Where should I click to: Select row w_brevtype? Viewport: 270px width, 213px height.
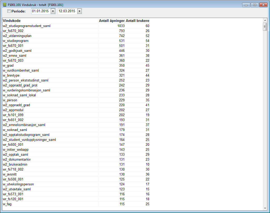(x=76, y=76)
